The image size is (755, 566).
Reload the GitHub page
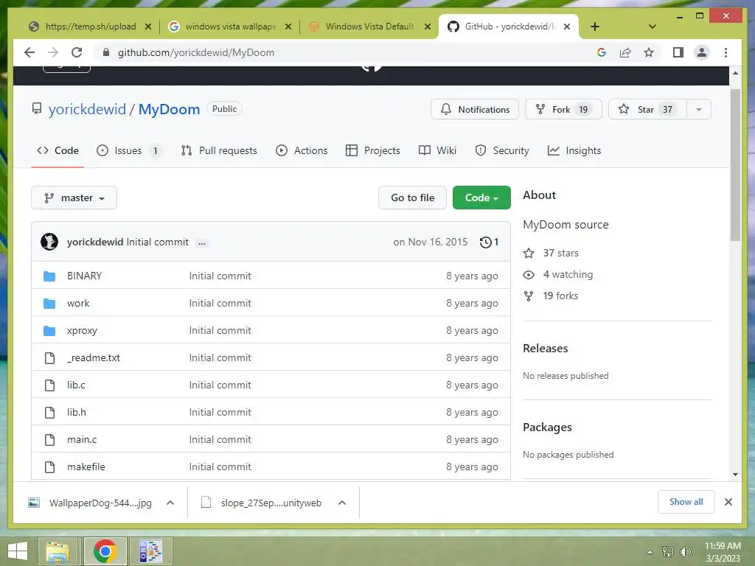(x=77, y=52)
